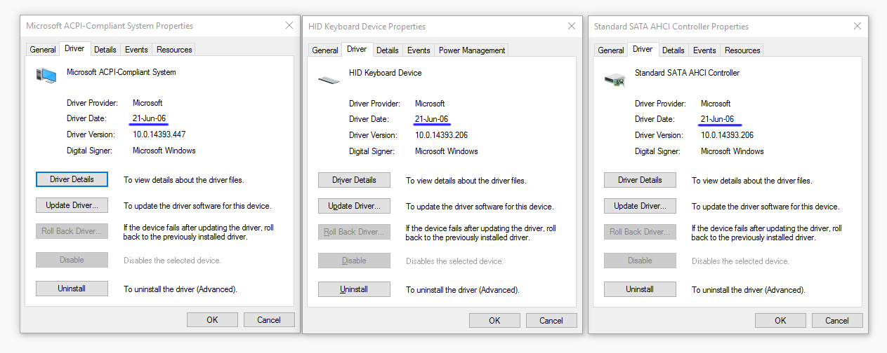Screen dimensions: 887x353
Task: Open Power Management tab in HID Keyboard window
Action: pyautogui.click(x=472, y=50)
